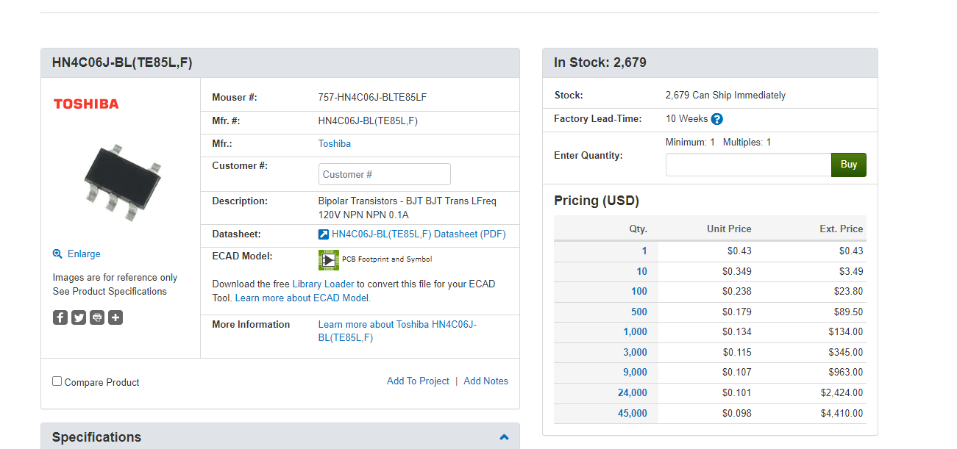
Task: Click the Unit Price column header
Action: tap(729, 229)
